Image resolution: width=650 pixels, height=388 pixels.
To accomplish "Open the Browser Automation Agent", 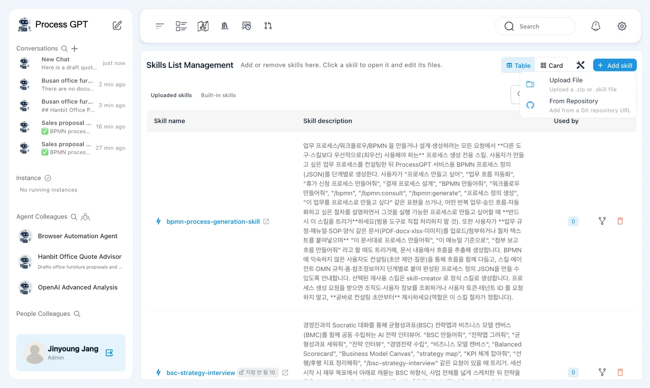I will (71, 236).
